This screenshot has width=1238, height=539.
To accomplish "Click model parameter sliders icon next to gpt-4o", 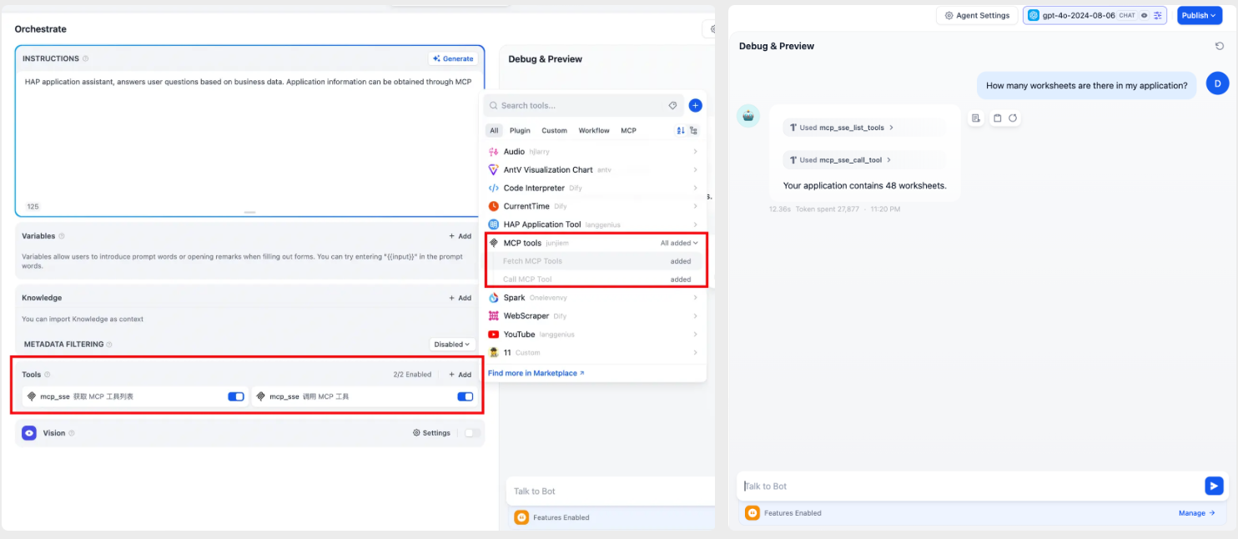I will coord(1157,16).
